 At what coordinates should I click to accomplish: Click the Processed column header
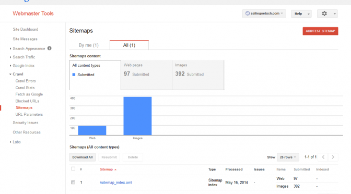pos(234,169)
